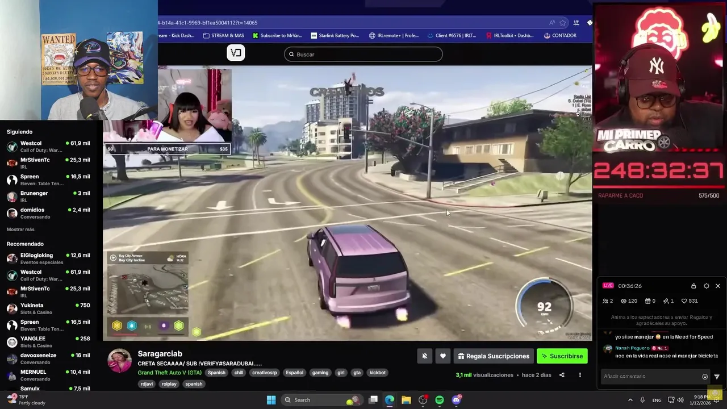
Task: Open CONTADOR bookmark
Action: pos(560,35)
